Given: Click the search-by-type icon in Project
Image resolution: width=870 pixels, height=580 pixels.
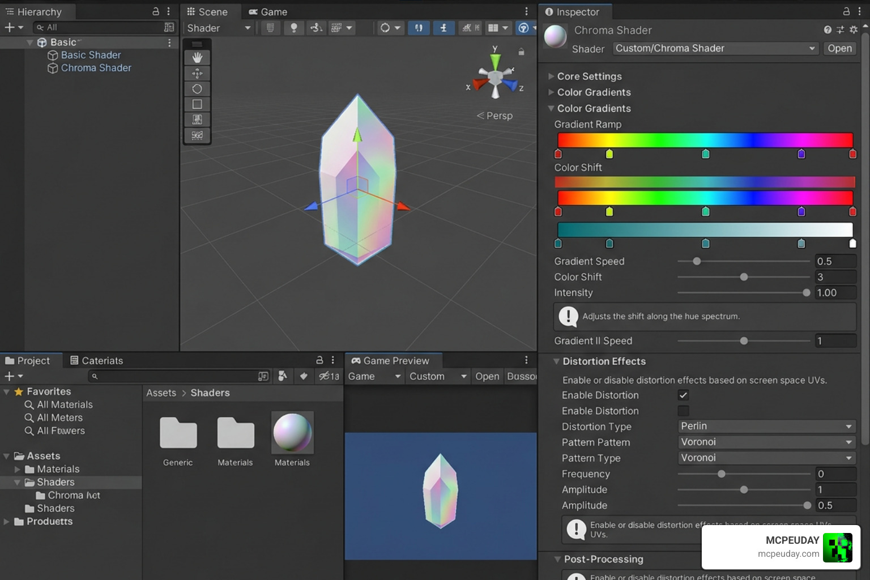Looking at the screenshot, I should (x=282, y=376).
